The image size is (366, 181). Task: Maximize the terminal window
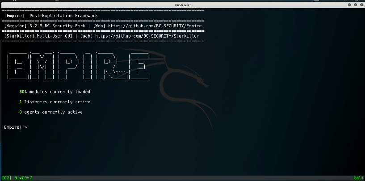coord(355,4)
